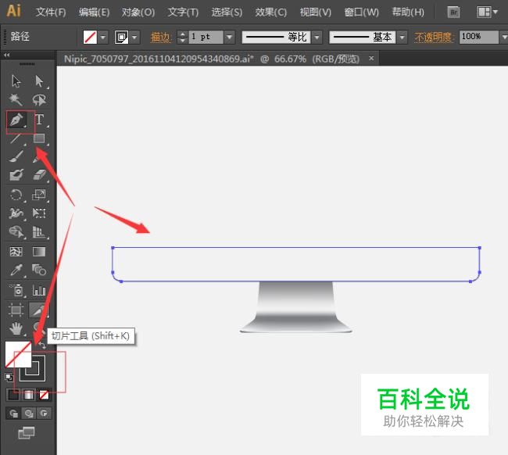Viewport: 508px width, 455px height.
Task: Select the Blend tool
Action: 39,270
